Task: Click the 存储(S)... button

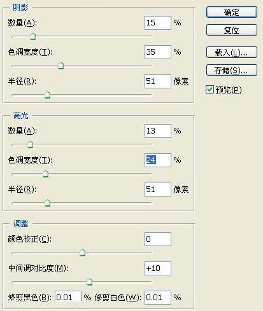Action: (x=232, y=70)
